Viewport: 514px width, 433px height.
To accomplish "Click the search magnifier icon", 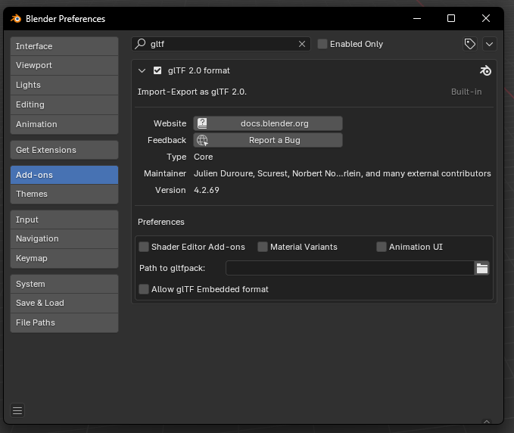I will click(140, 44).
